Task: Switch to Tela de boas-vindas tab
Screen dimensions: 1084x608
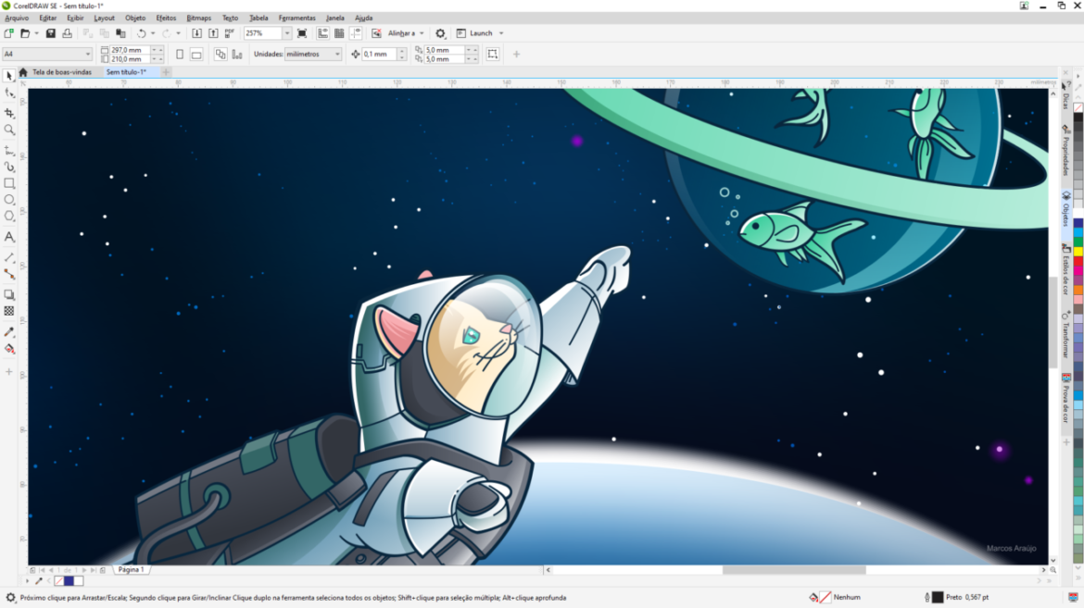Action: point(61,72)
